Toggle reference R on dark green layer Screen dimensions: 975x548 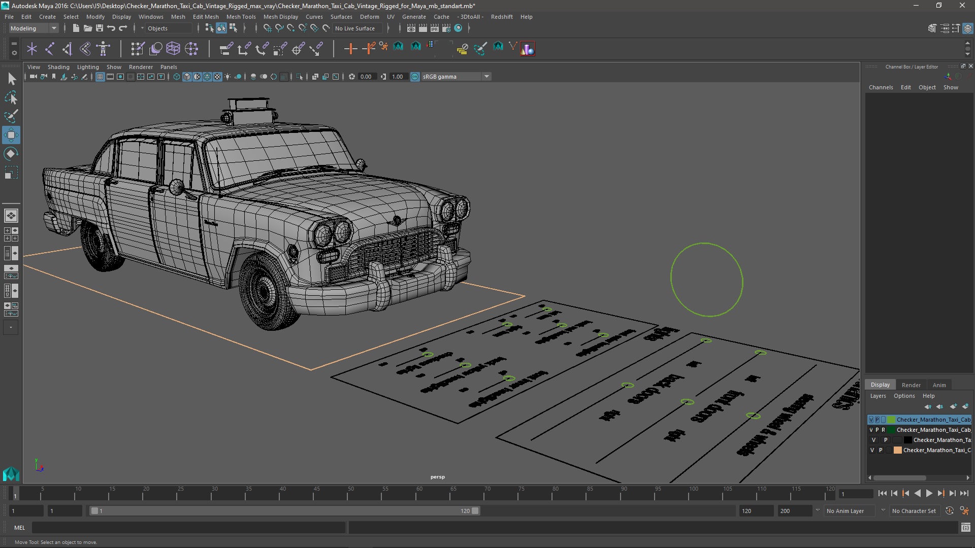pyautogui.click(x=883, y=430)
